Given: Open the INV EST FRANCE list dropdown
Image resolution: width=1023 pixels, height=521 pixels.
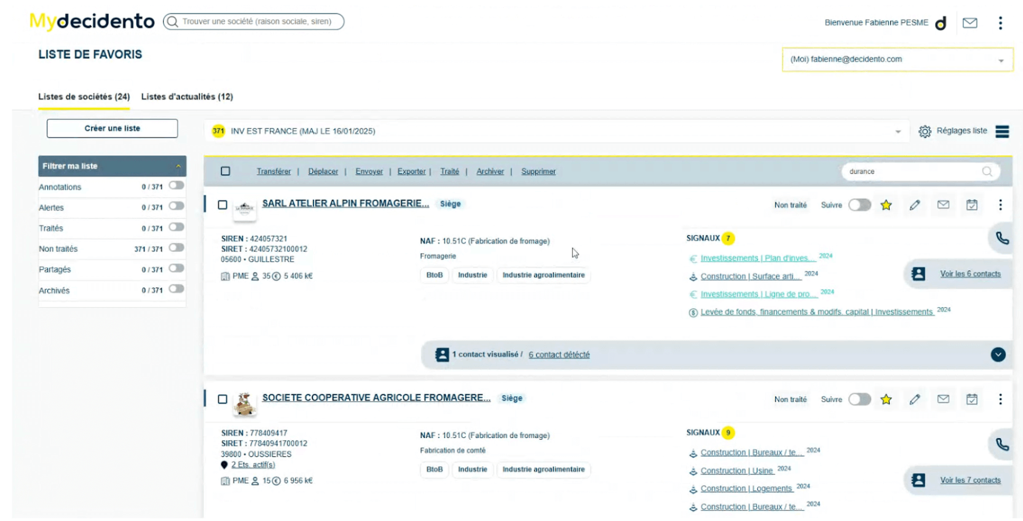Looking at the screenshot, I should 556,131.
